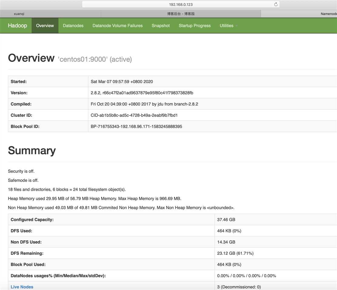Open the Overview nav item

[x=45, y=25]
